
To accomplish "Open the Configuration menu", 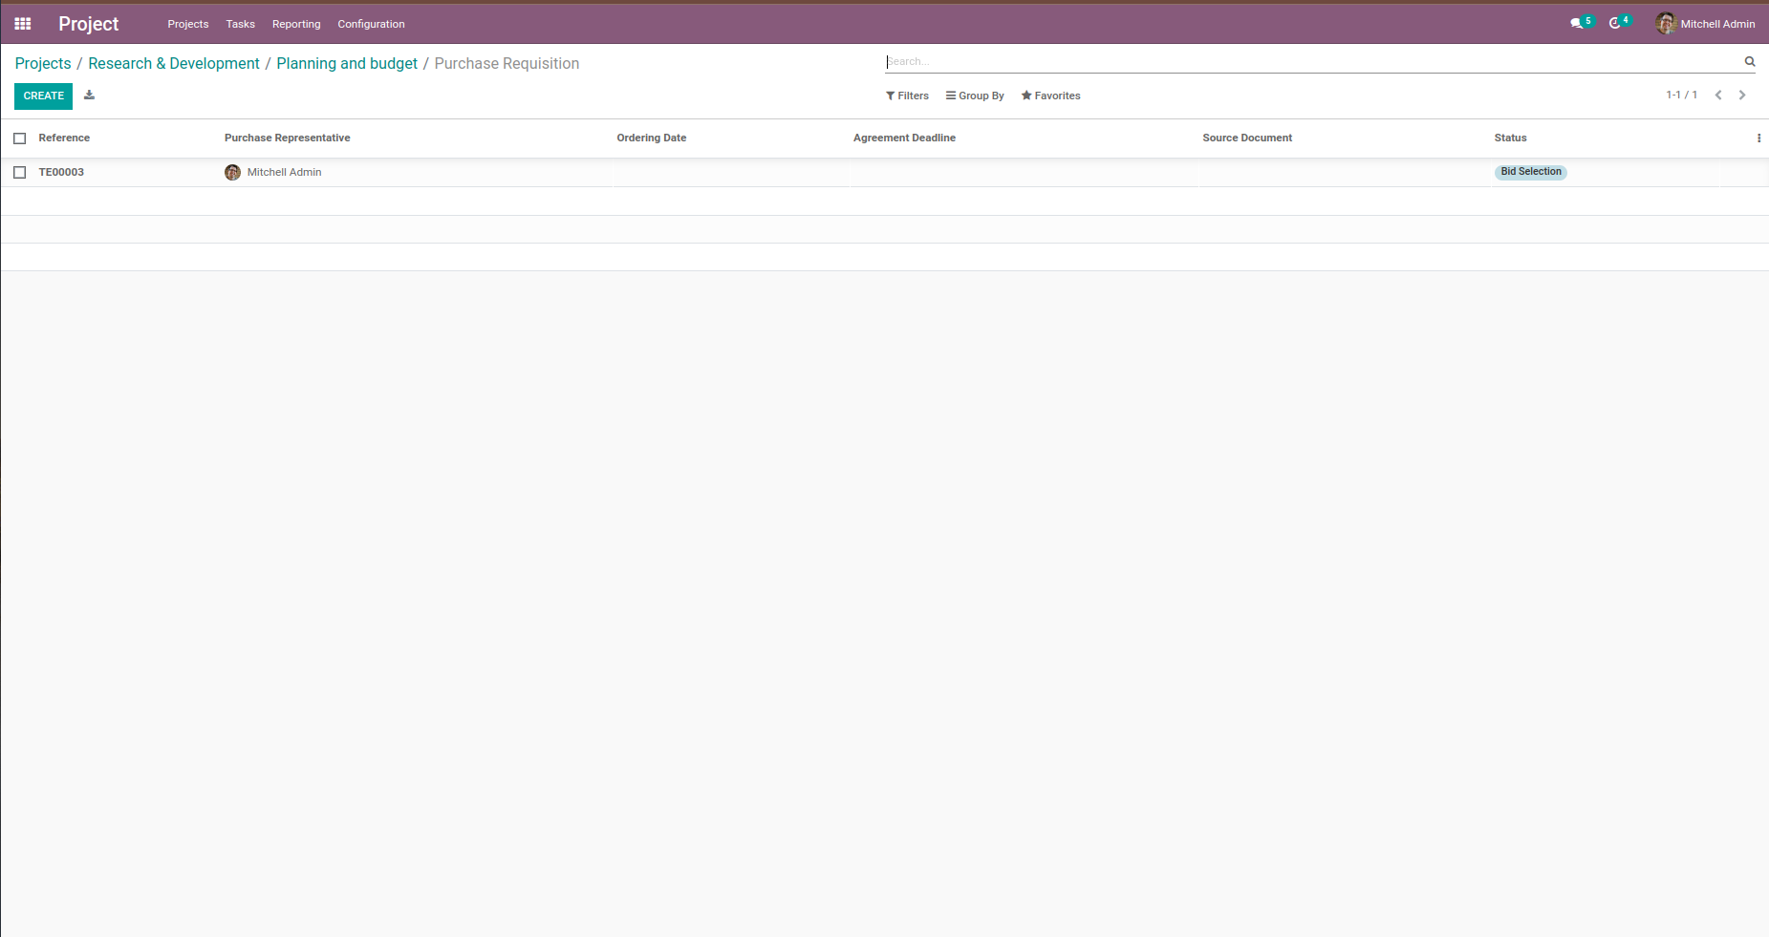I will pos(371,24).
